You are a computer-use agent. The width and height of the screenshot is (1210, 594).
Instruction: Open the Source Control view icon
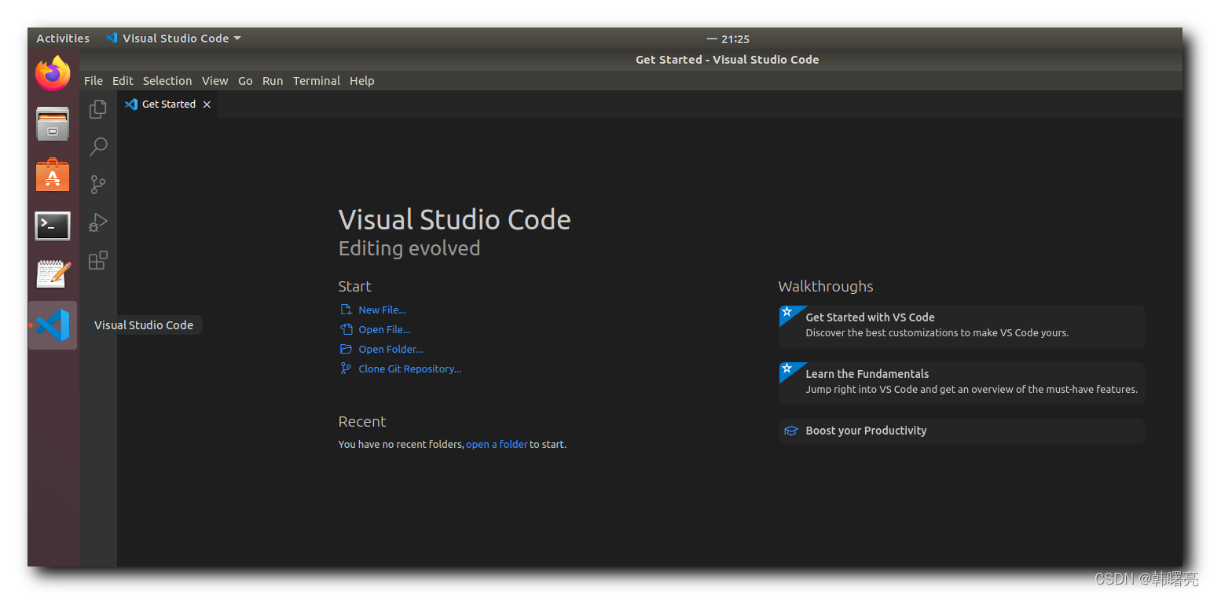point(98,185)
